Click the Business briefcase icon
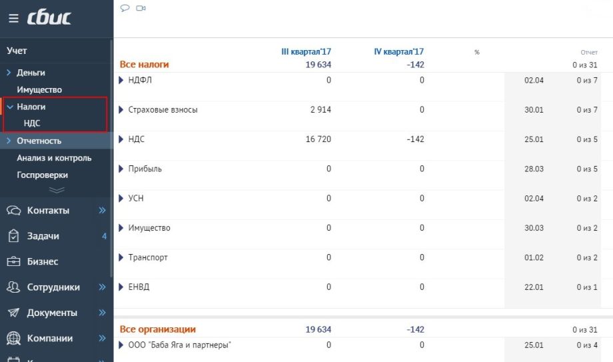613x362 pixels. [13, 262]
